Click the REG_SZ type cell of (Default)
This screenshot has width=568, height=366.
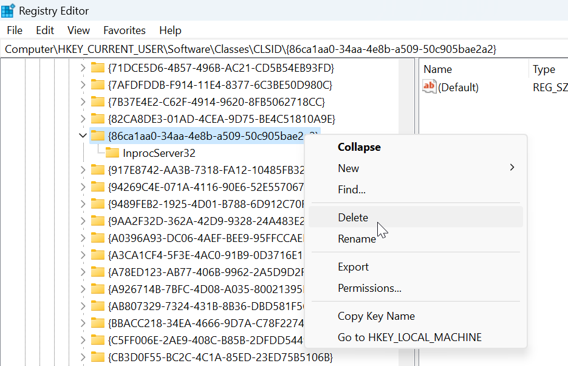pos(550,88)
